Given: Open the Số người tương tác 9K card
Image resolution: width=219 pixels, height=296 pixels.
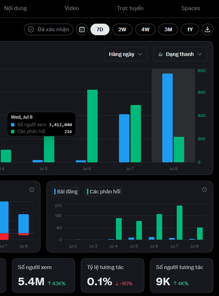Looking at the screenshot, I should (x=182, y=276).
